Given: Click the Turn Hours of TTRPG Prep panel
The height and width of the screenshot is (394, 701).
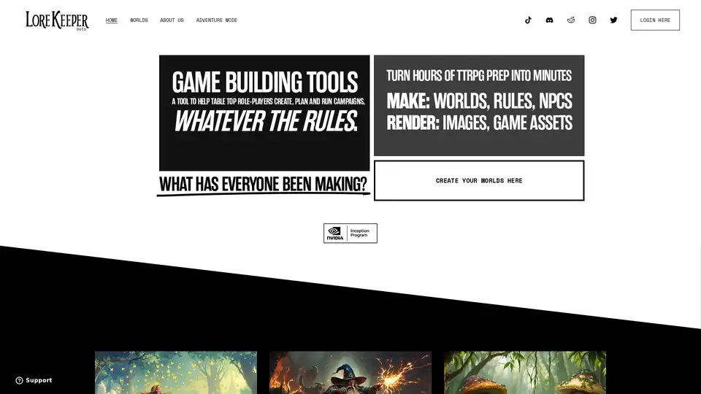Looking at the screenshot, I should (x=479, y=105).
